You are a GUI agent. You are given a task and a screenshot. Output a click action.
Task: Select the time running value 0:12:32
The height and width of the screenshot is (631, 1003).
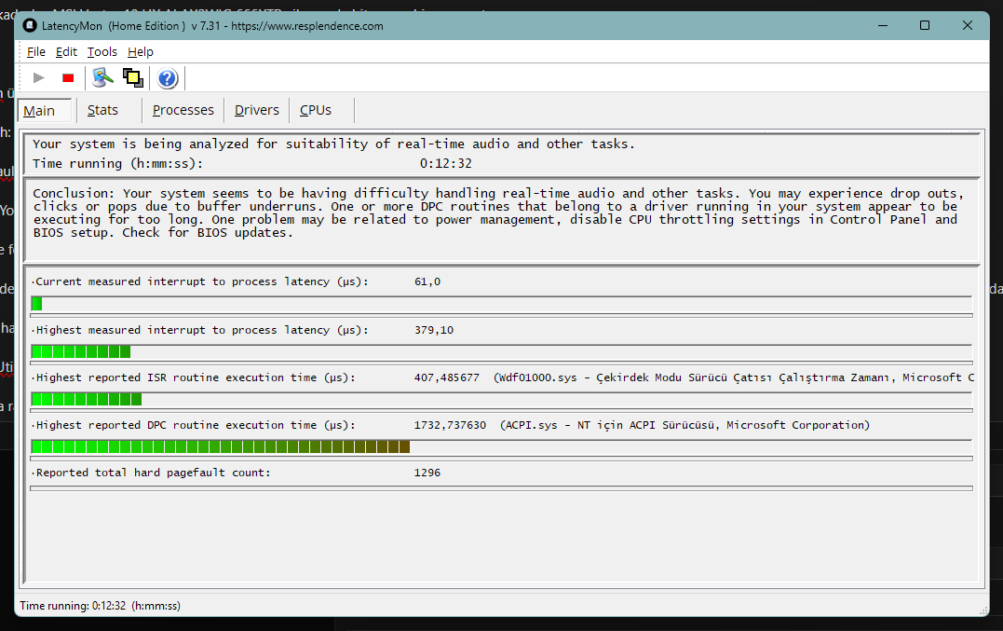445,163
